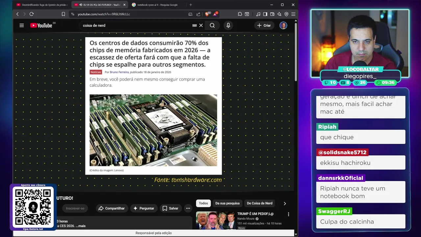This screenshot has width=421, height=237.
Task: Open options menu for the Trump video
Action: pos(288,214)
